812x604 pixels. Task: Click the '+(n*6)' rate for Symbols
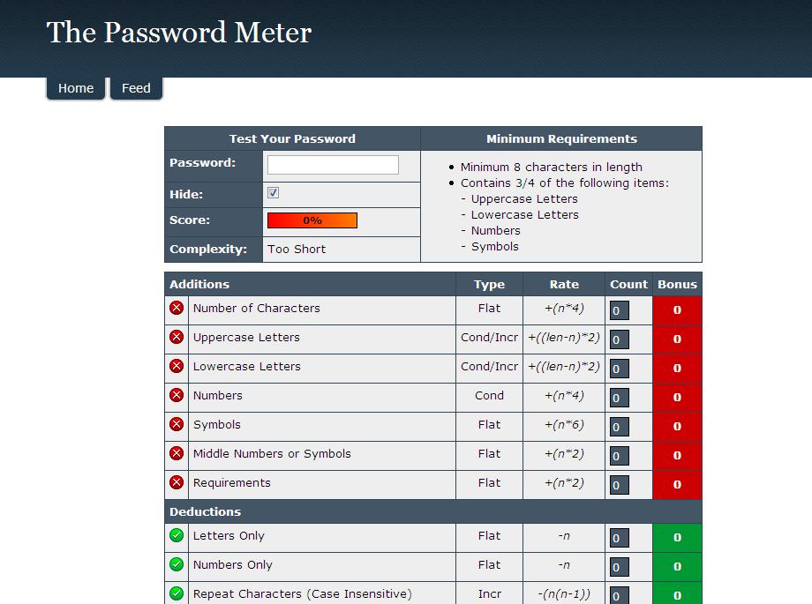click(x=564, y=424)
